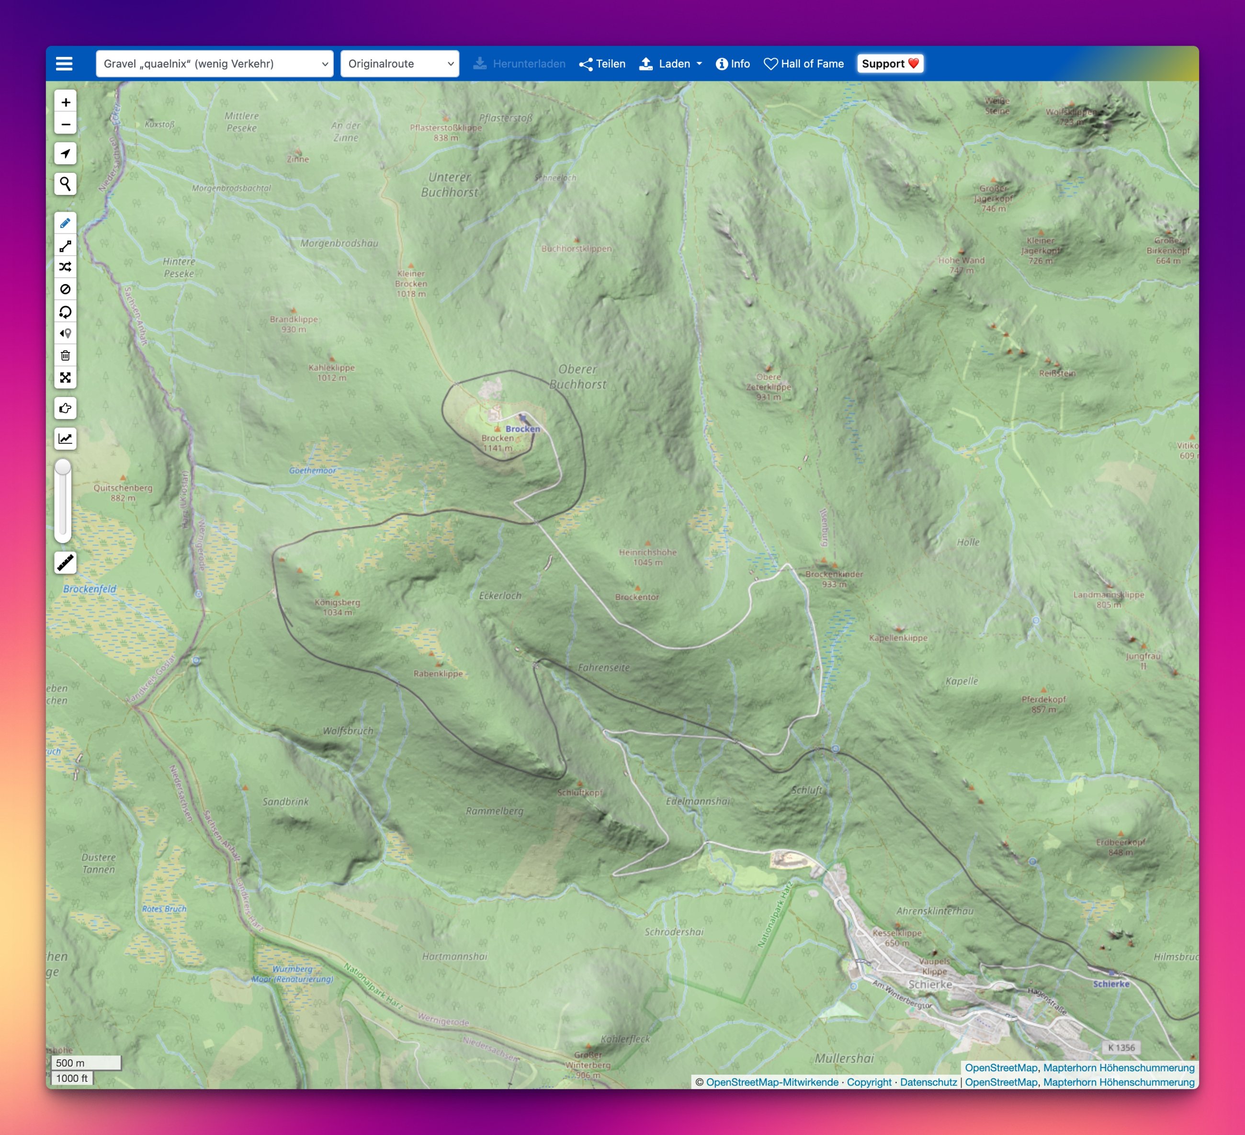Zoom in on the map
Image resolution: width=1245 pixels, height=1135 pixels.
[x=66, y=102]
